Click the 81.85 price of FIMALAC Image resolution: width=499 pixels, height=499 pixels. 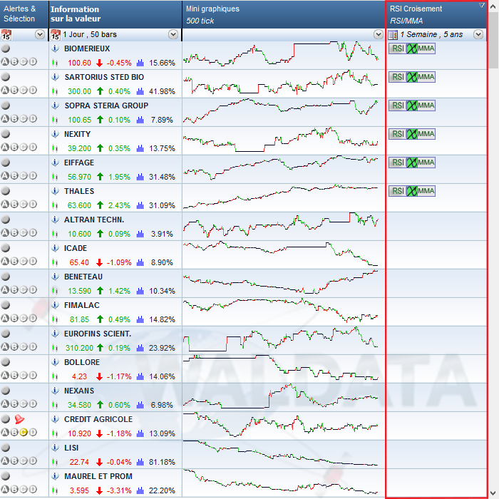80,319
